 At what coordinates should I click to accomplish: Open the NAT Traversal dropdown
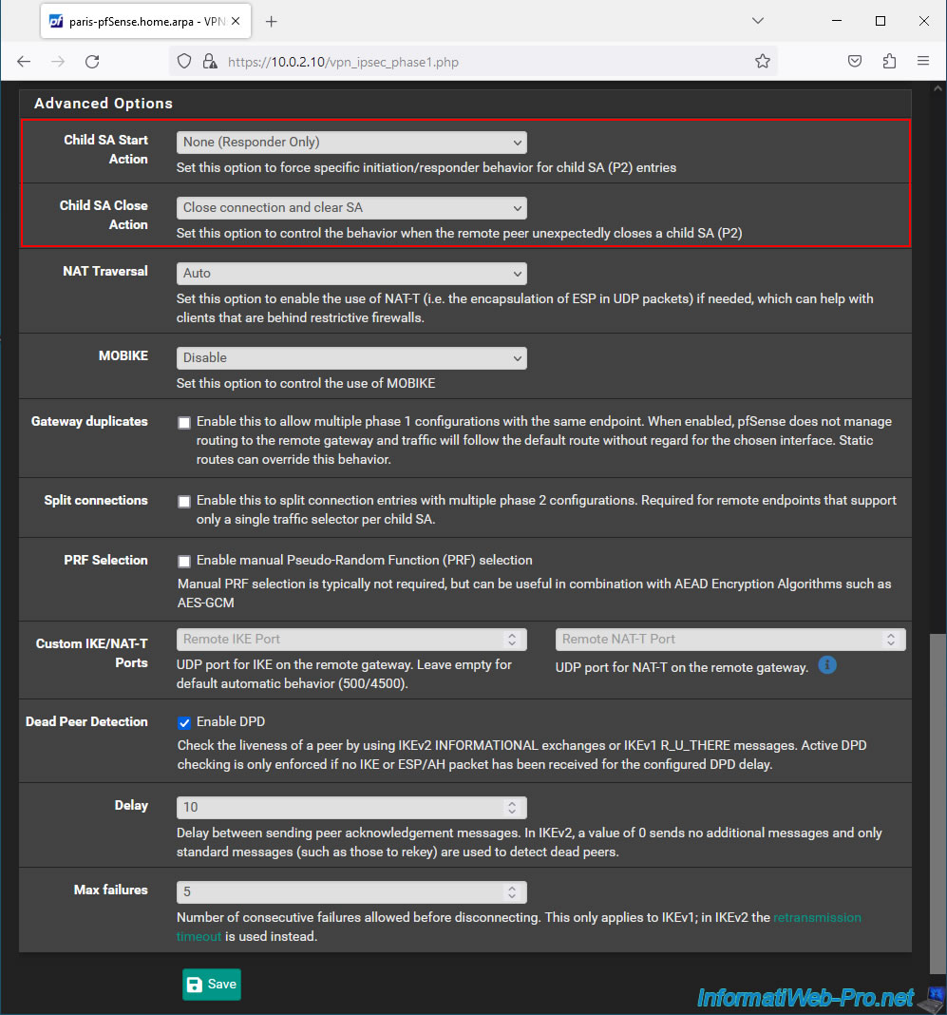(351, 273)
